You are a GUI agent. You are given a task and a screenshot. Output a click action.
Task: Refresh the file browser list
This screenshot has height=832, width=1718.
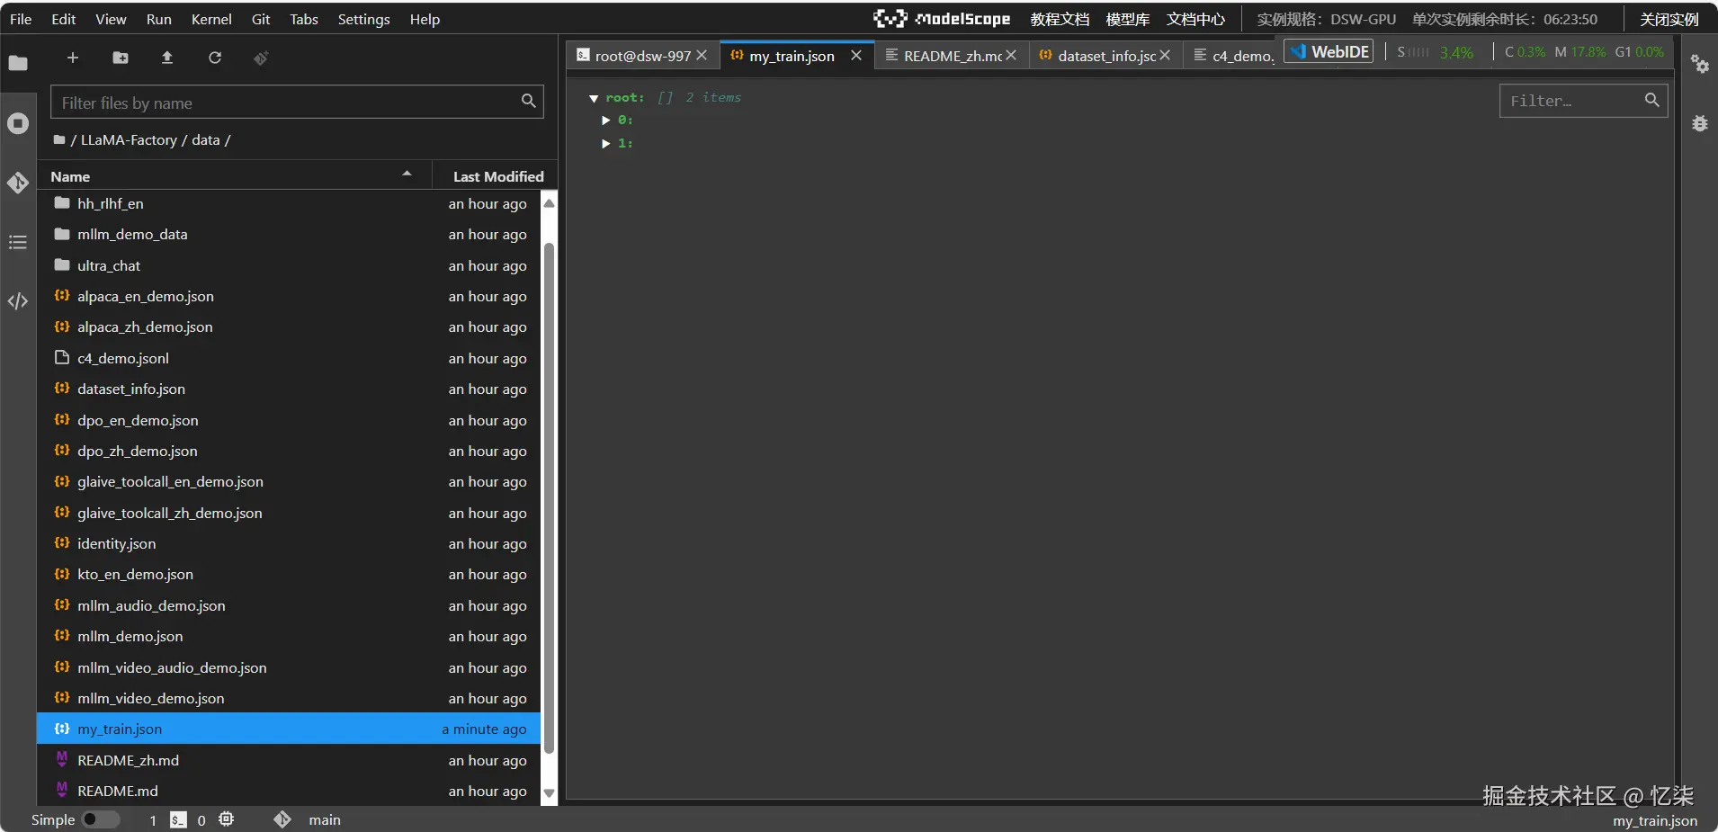click(215, 58)
